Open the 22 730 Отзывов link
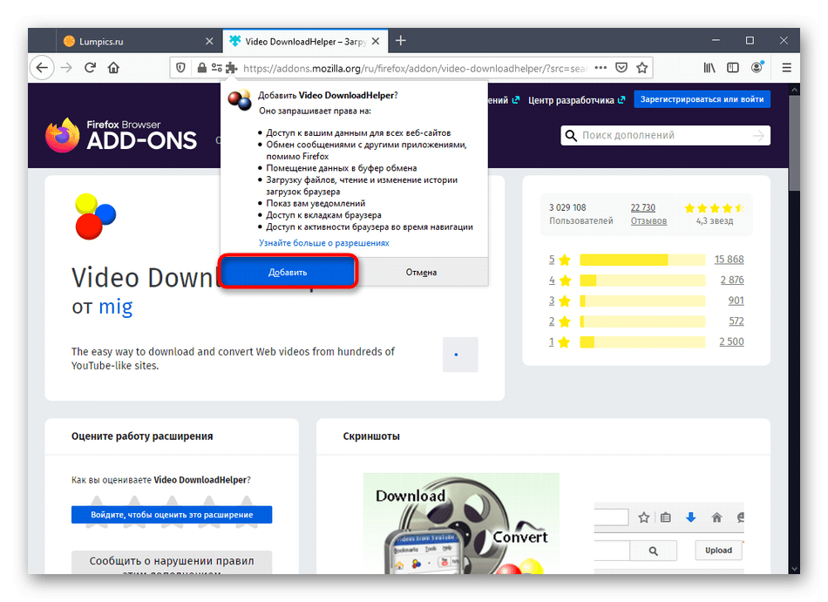This screenshot has width=828, height=602. (648, 214)
